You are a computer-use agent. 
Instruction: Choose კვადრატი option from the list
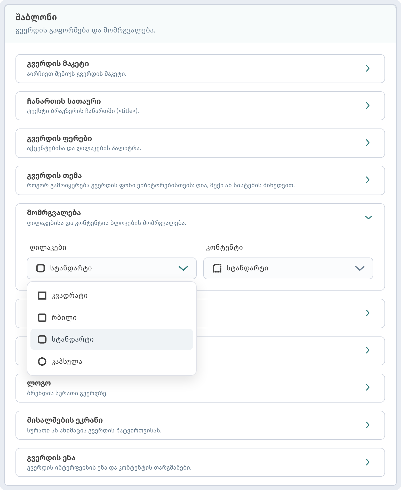click(x=112, y=295)
